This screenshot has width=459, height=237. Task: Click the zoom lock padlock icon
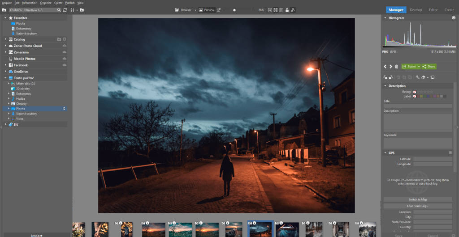287,10
